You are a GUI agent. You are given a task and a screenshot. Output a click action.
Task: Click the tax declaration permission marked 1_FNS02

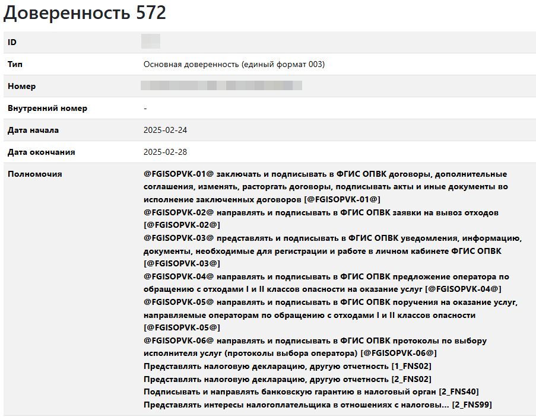287,366
